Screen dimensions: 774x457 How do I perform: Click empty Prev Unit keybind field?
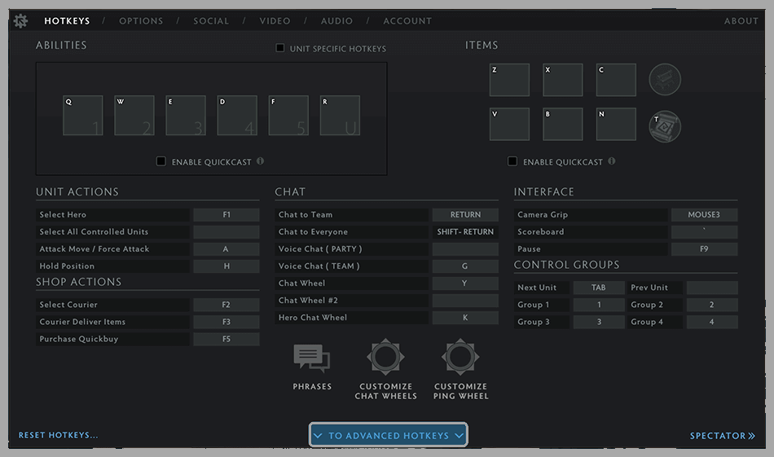tap(712, 288)
